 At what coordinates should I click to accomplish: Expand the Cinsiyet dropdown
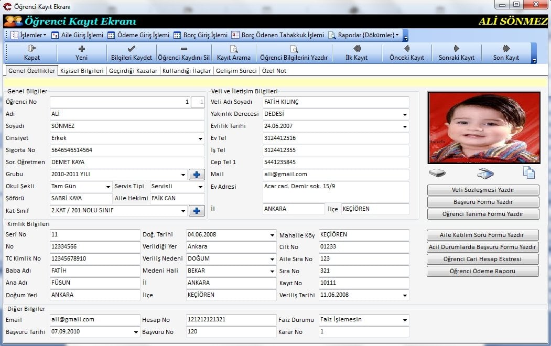(200, 139)
